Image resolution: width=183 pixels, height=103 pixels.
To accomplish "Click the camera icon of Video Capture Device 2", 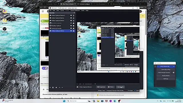I will pos(50,15).
